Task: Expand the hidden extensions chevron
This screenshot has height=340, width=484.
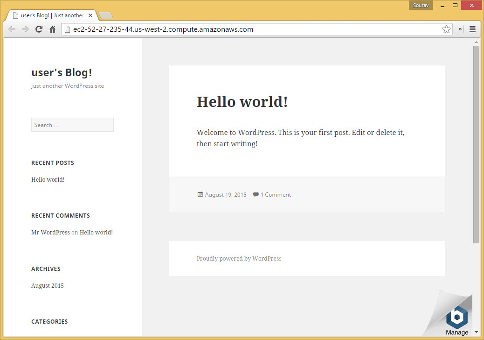Action: point(460,29)
